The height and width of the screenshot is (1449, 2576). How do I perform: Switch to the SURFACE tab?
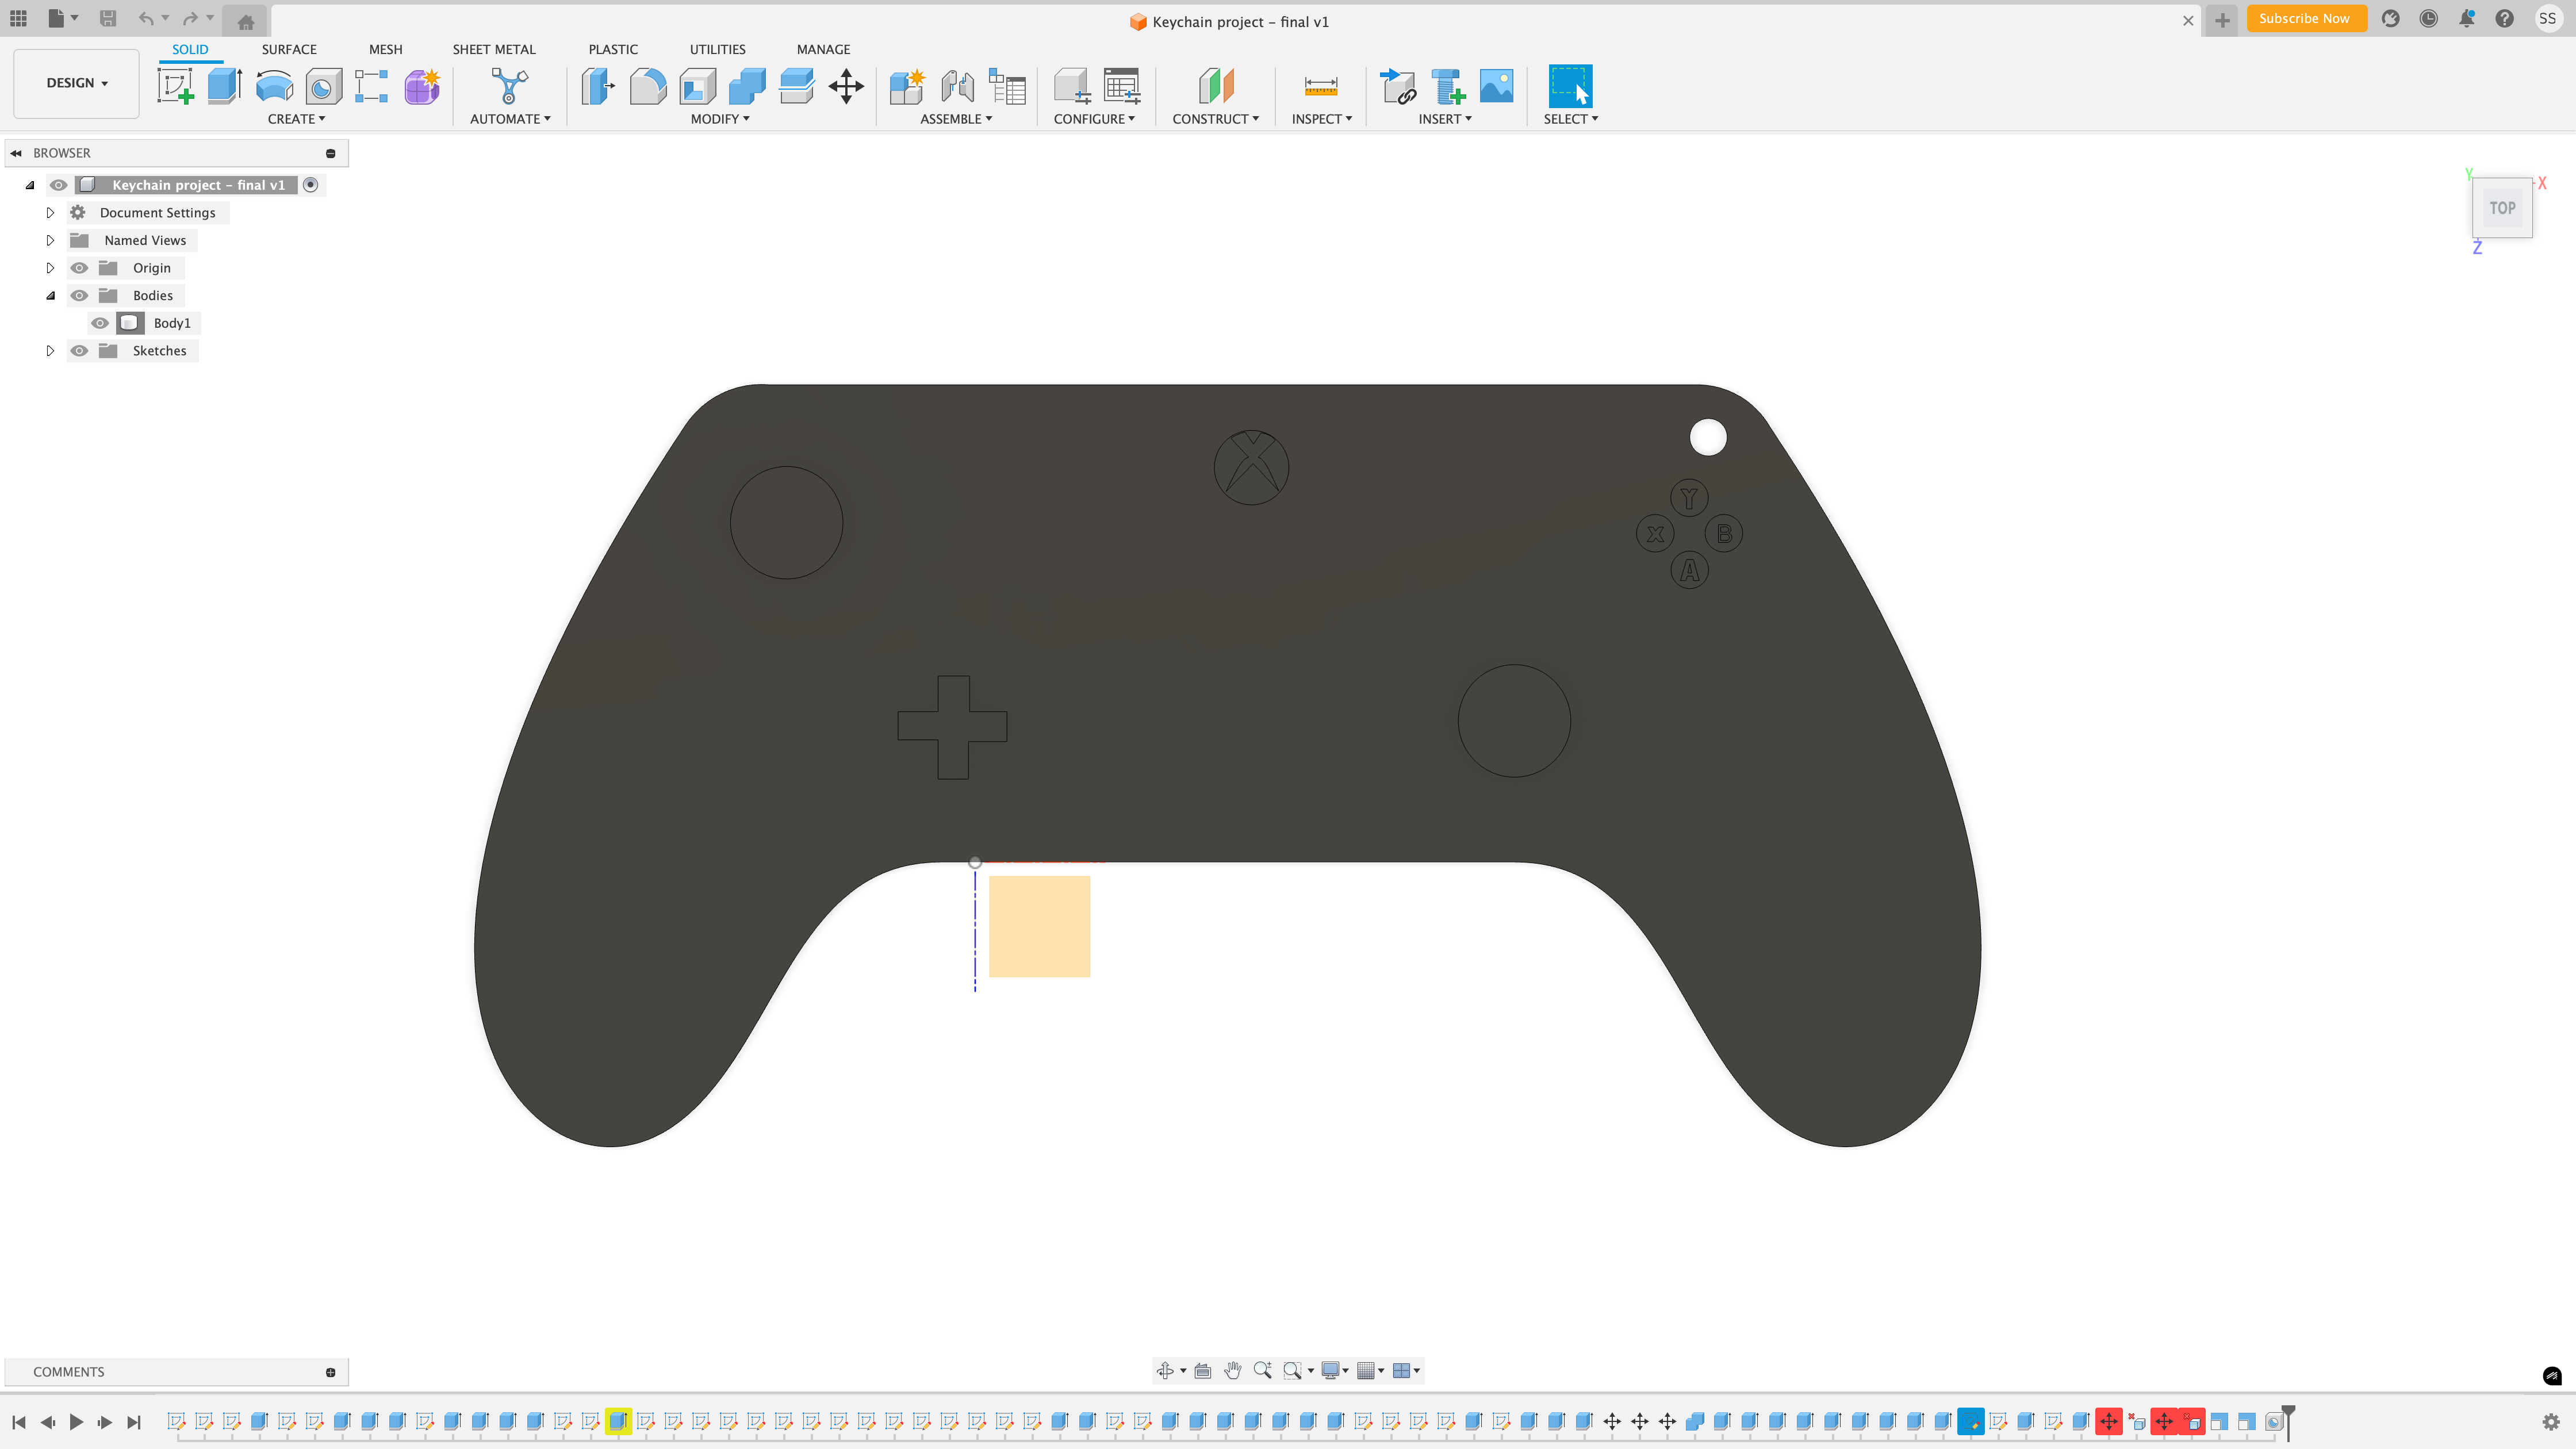click(x=288, y=49)
